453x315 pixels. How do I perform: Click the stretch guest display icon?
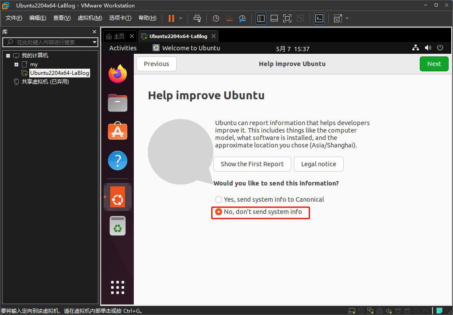[x=338, y=18]
